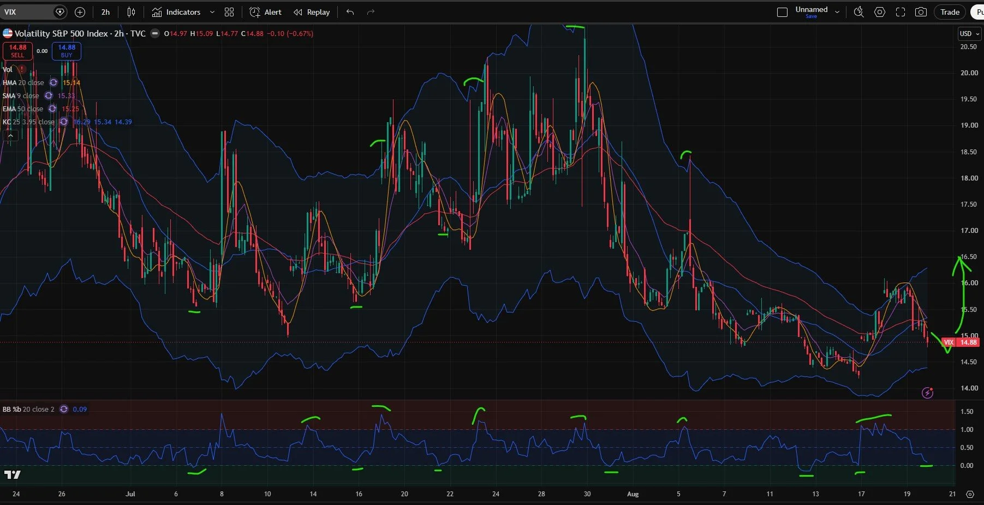
Task: Click the purple lightning icon near the price axis
Action: pyautogui.click(x=927, y=392)
